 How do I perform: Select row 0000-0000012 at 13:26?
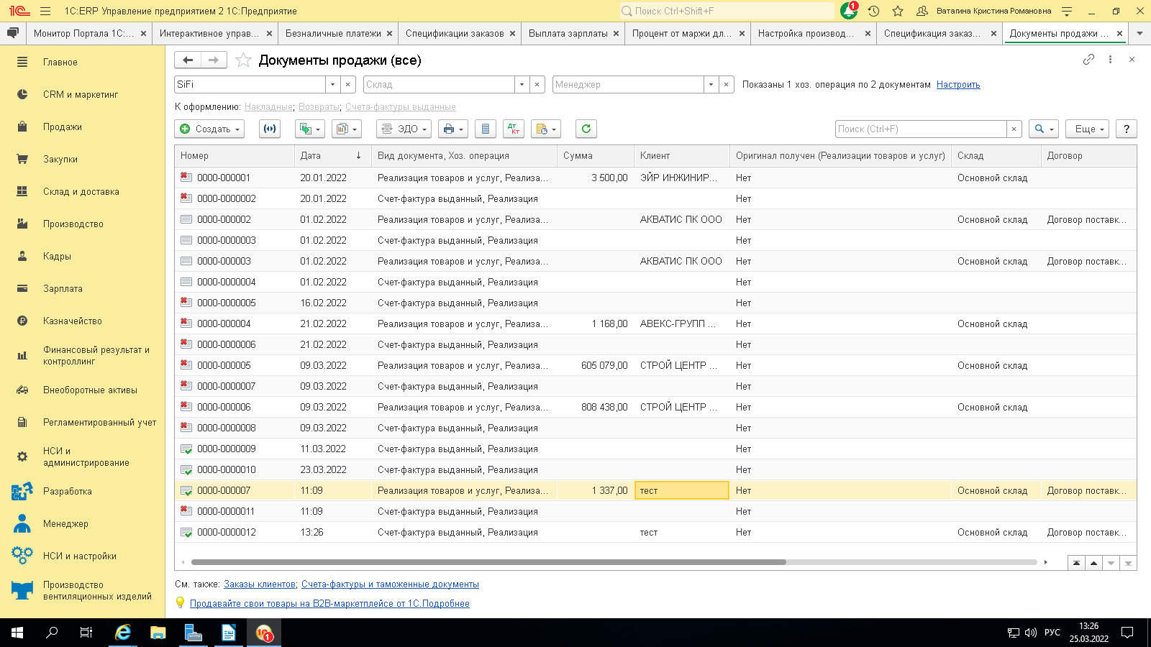click(x=655, y=533)
